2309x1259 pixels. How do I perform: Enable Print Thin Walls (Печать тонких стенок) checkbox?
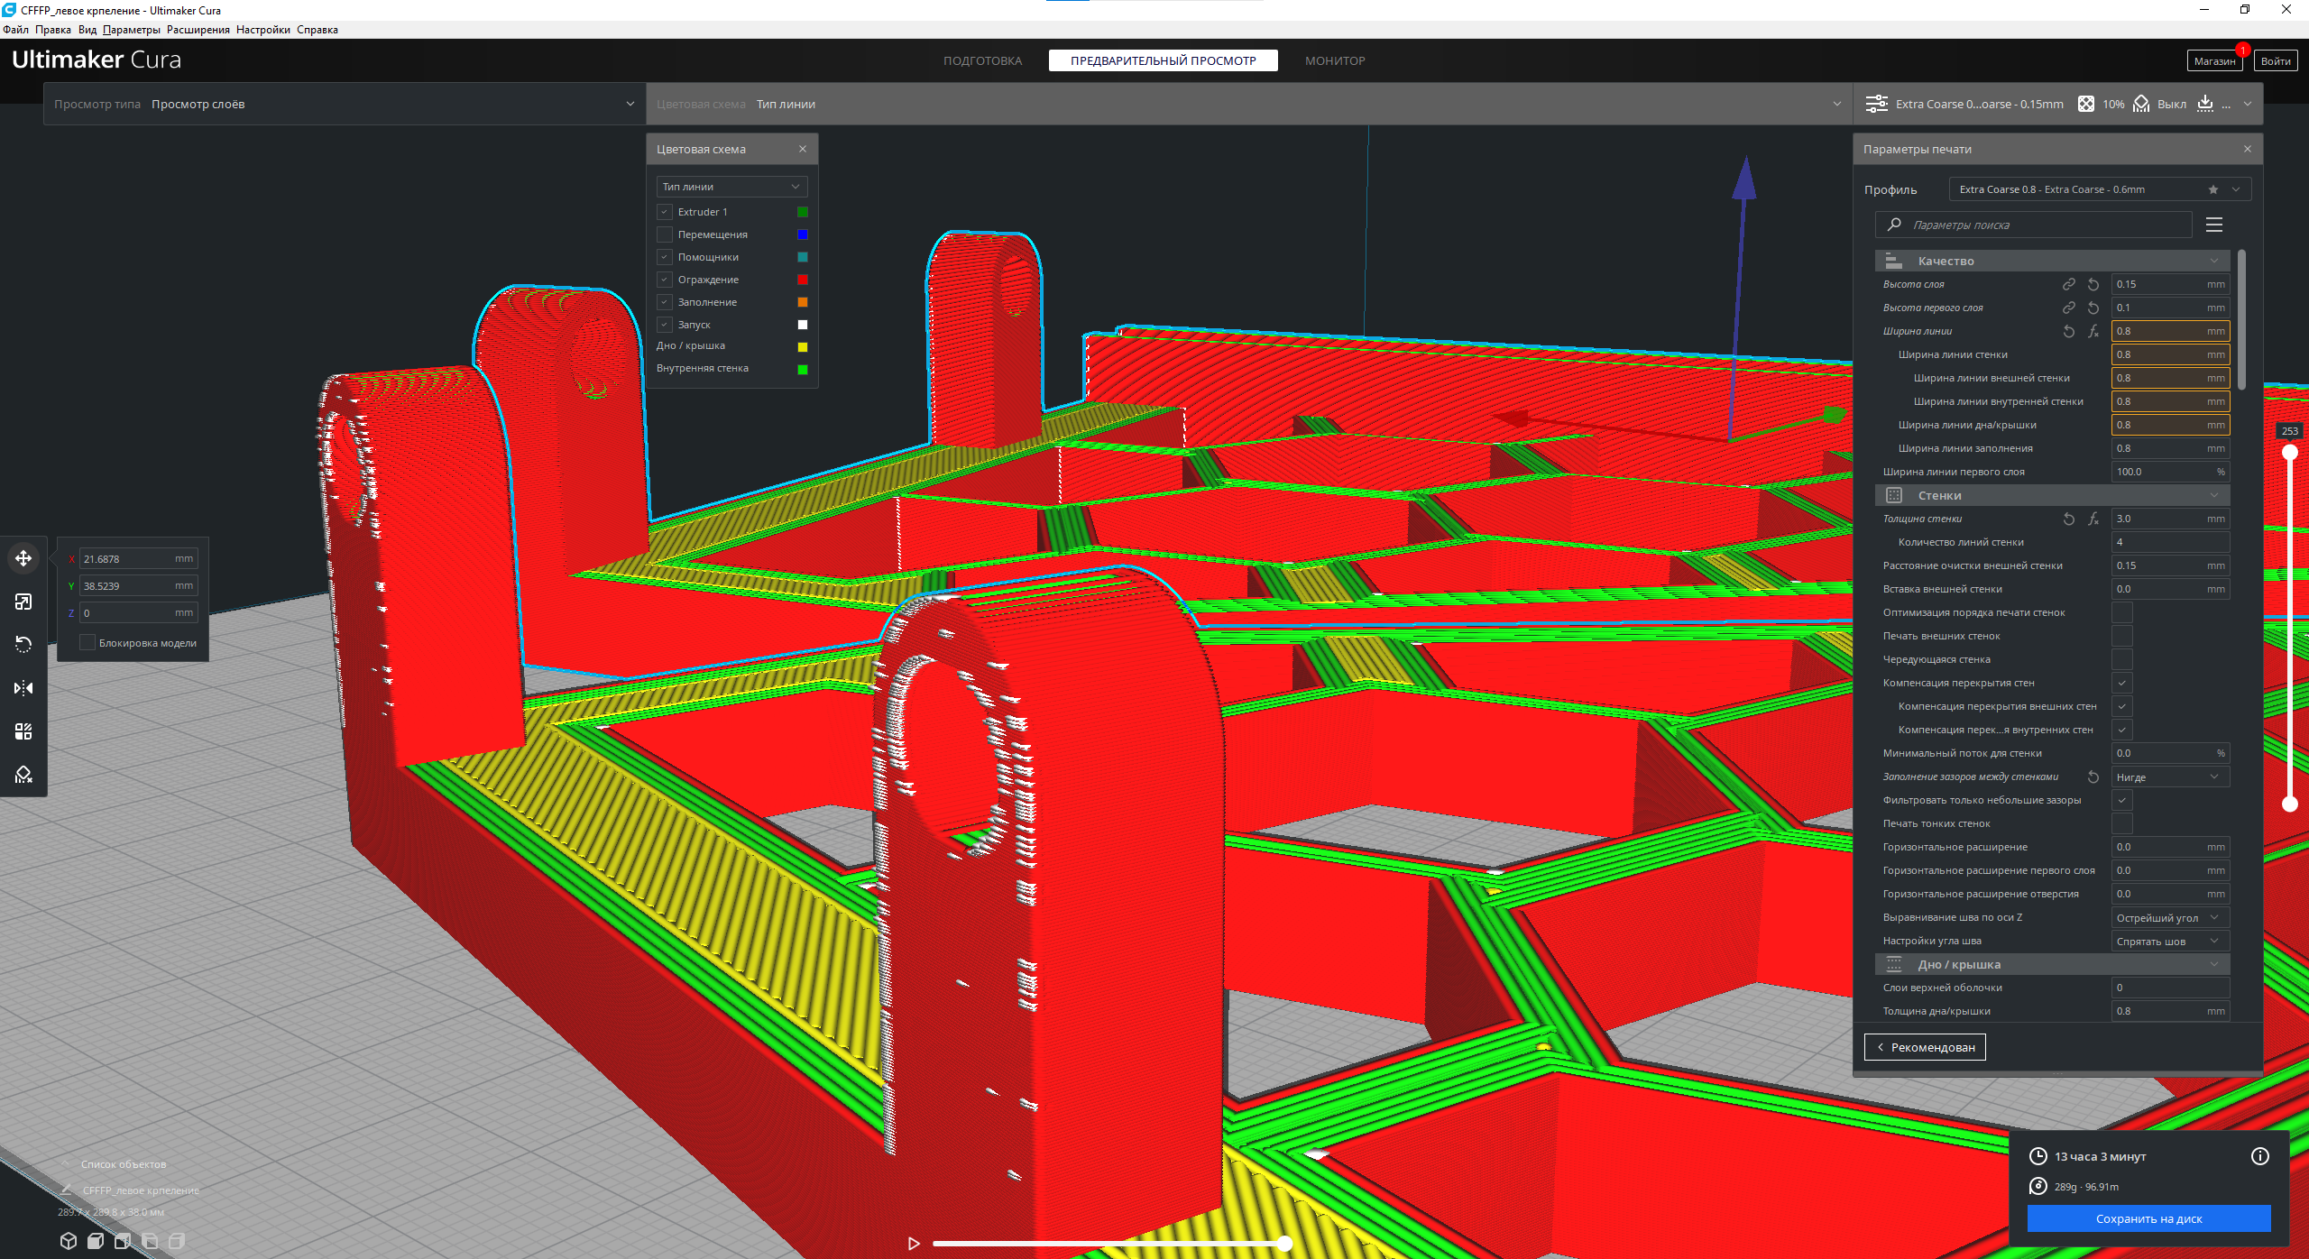click(x=2122, y=823)
